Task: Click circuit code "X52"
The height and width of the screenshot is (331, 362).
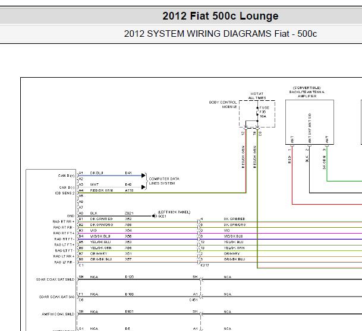Action: [x=128, y=219]
